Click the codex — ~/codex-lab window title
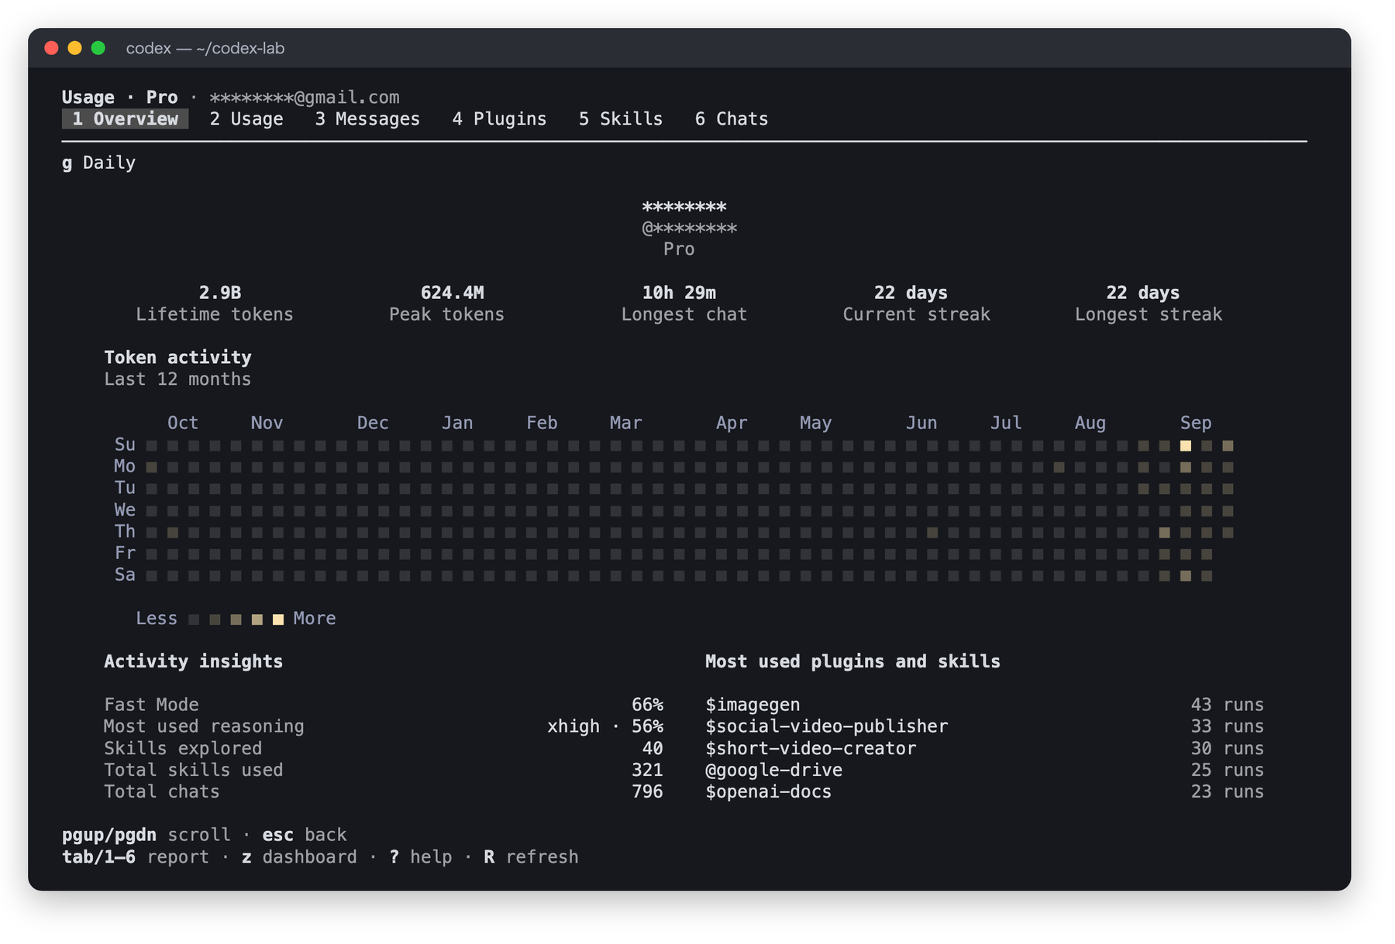 (205, 48)
